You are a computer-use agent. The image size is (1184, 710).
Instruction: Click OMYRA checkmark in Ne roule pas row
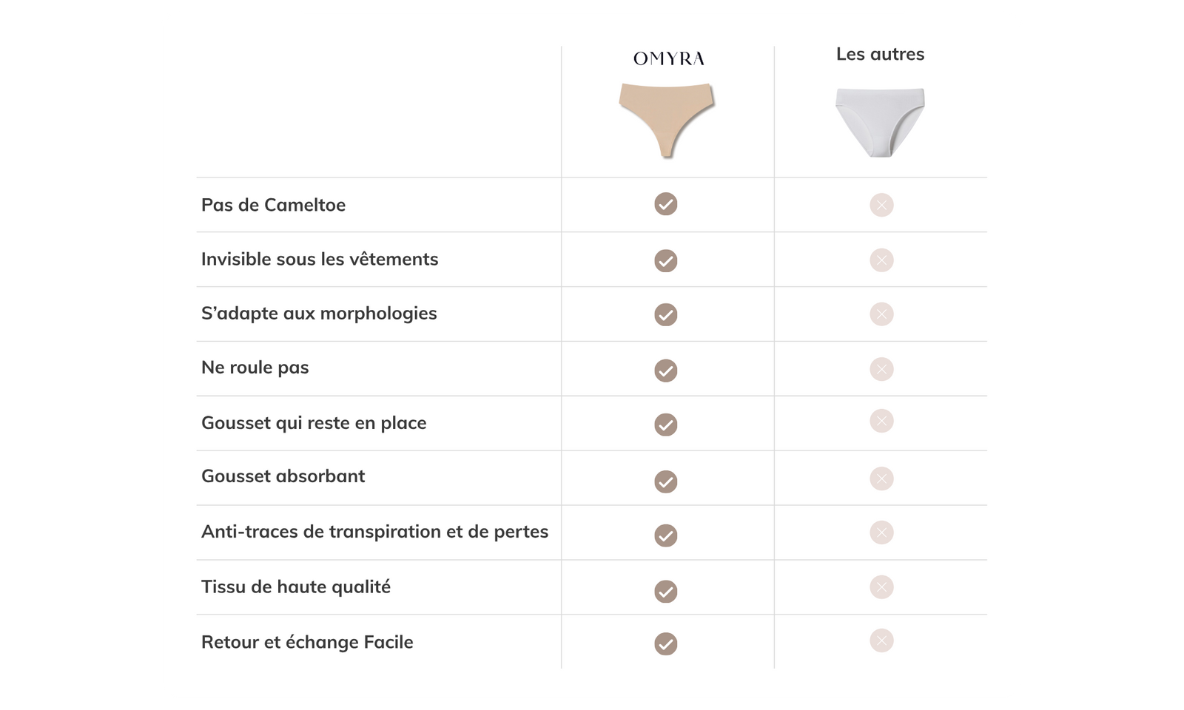(x=666, y=370)
